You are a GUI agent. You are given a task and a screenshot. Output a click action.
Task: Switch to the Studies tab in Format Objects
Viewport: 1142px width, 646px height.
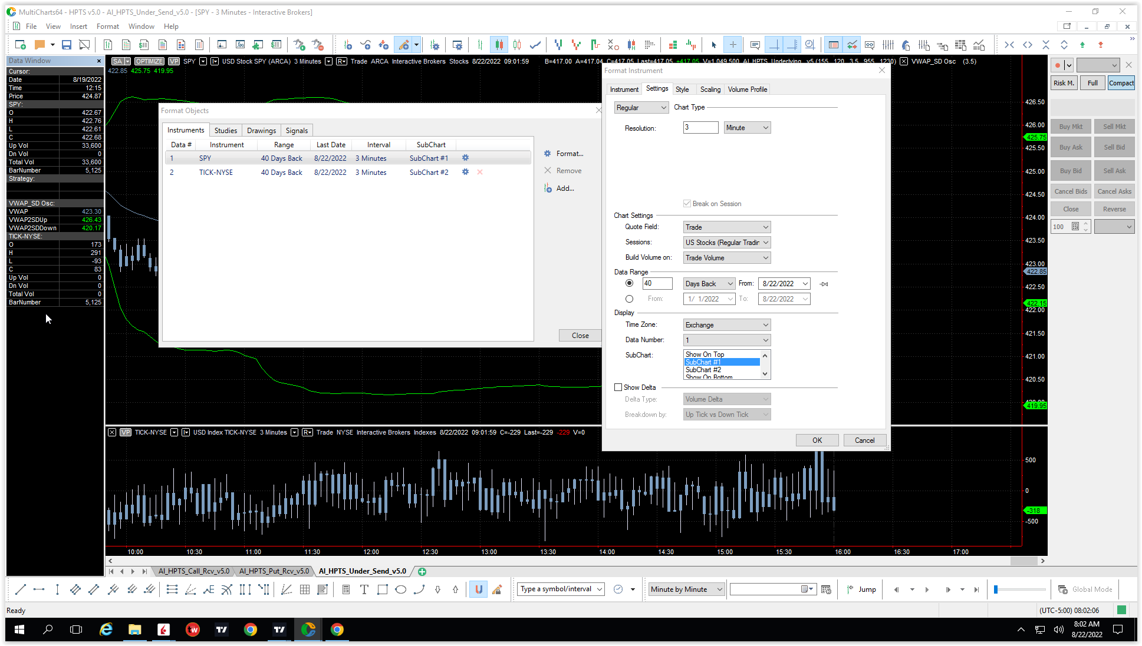[x=226, y=131]
